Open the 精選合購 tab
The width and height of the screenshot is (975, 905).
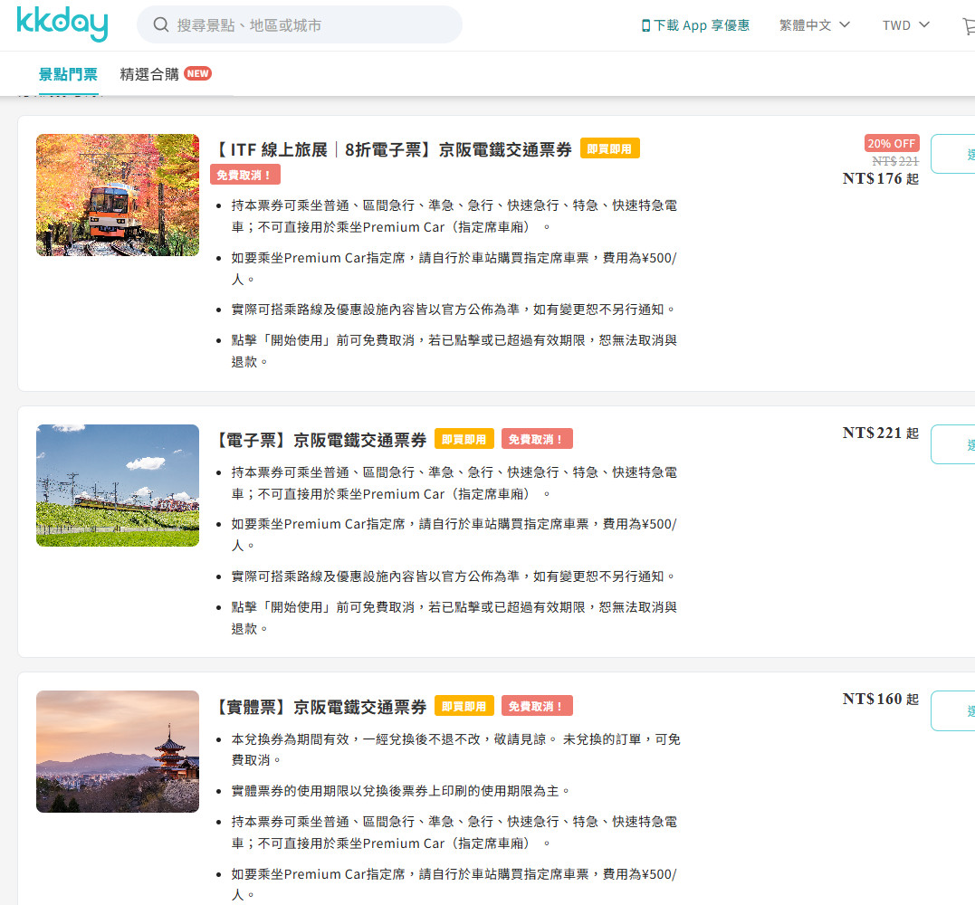[149, 74]
